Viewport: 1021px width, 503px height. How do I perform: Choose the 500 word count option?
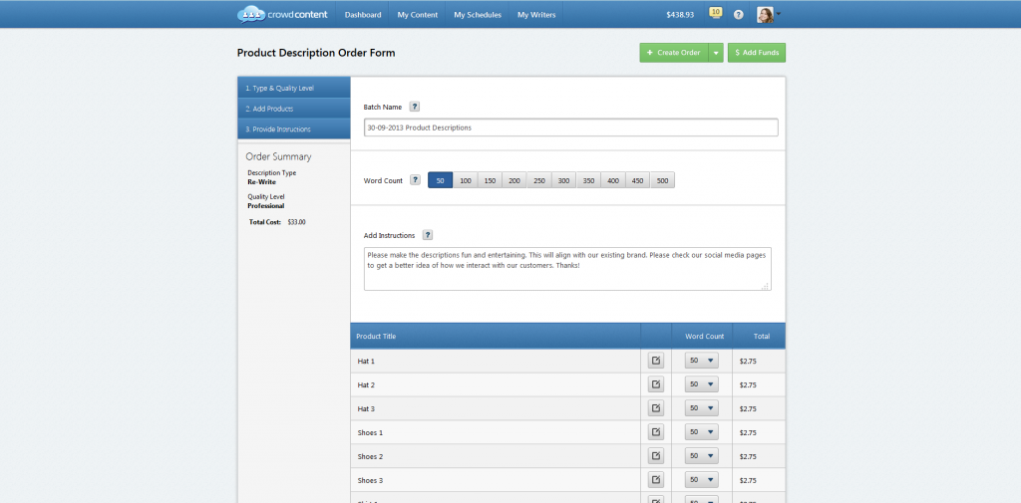pos(662,180)
